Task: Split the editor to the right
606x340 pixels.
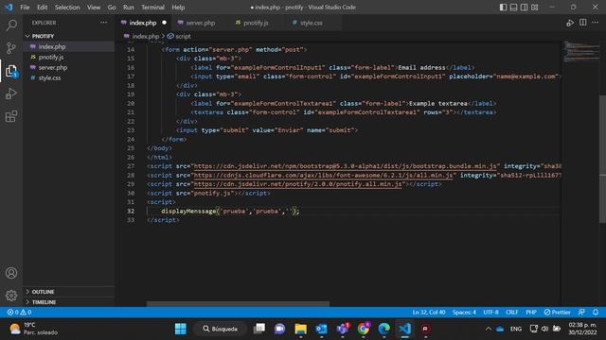Action: click(x=583, y=23)
